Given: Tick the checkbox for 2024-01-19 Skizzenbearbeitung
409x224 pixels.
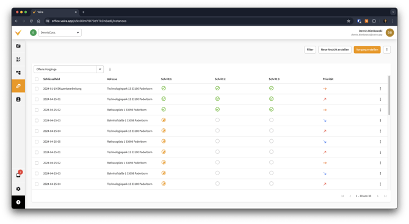Looking at the screenshot, I should point(37,89).
